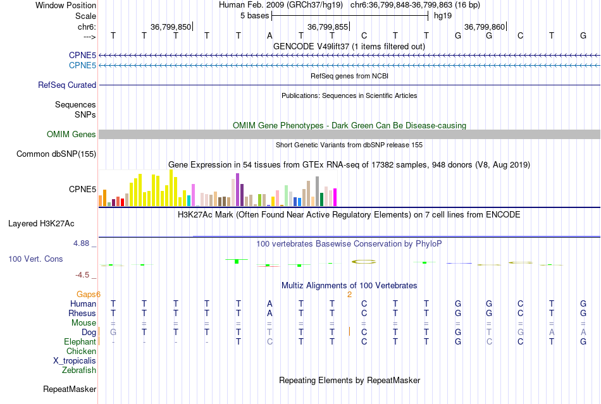The image size is (601, 404).
Task: Click the gray OMIM Genes item bar
Action: click(x=349, y=135)
